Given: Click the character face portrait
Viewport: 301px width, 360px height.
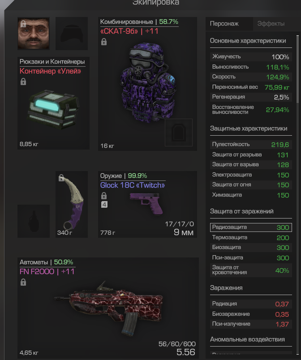Looking at the screenshot, I should click(34, 33).
